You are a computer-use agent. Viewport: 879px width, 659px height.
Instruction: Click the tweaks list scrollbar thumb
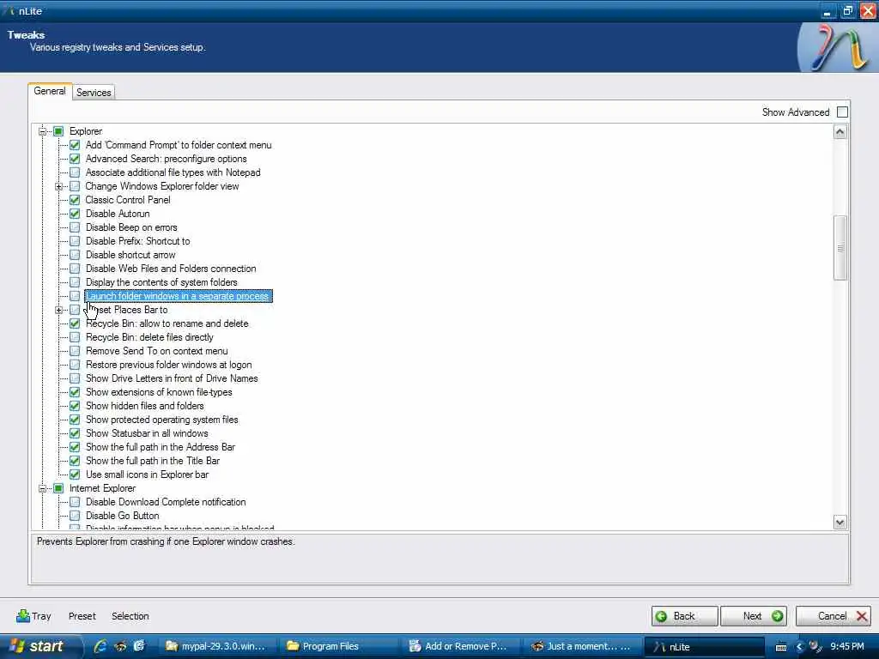(x=840, y=247)
